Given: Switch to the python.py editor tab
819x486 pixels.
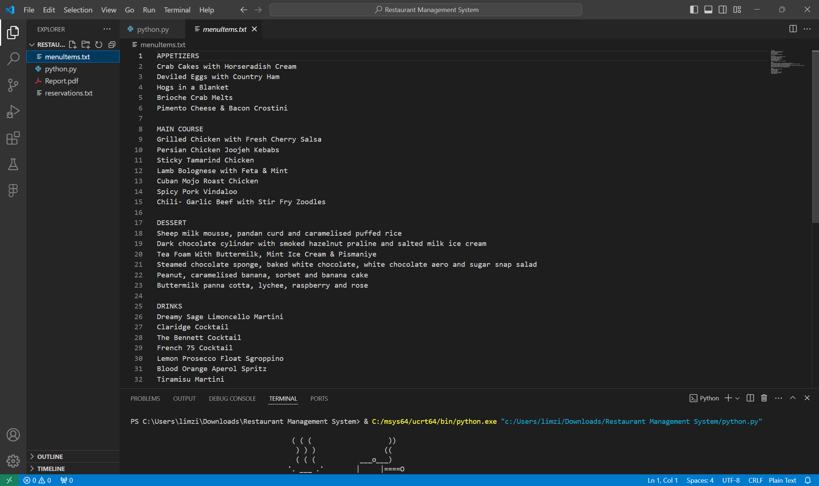Looking at the screenshot, I should pyautogui.click(x=153, y=29).
